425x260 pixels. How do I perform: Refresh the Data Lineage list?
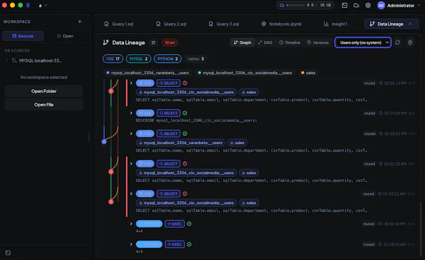click(x=397, y=42)
